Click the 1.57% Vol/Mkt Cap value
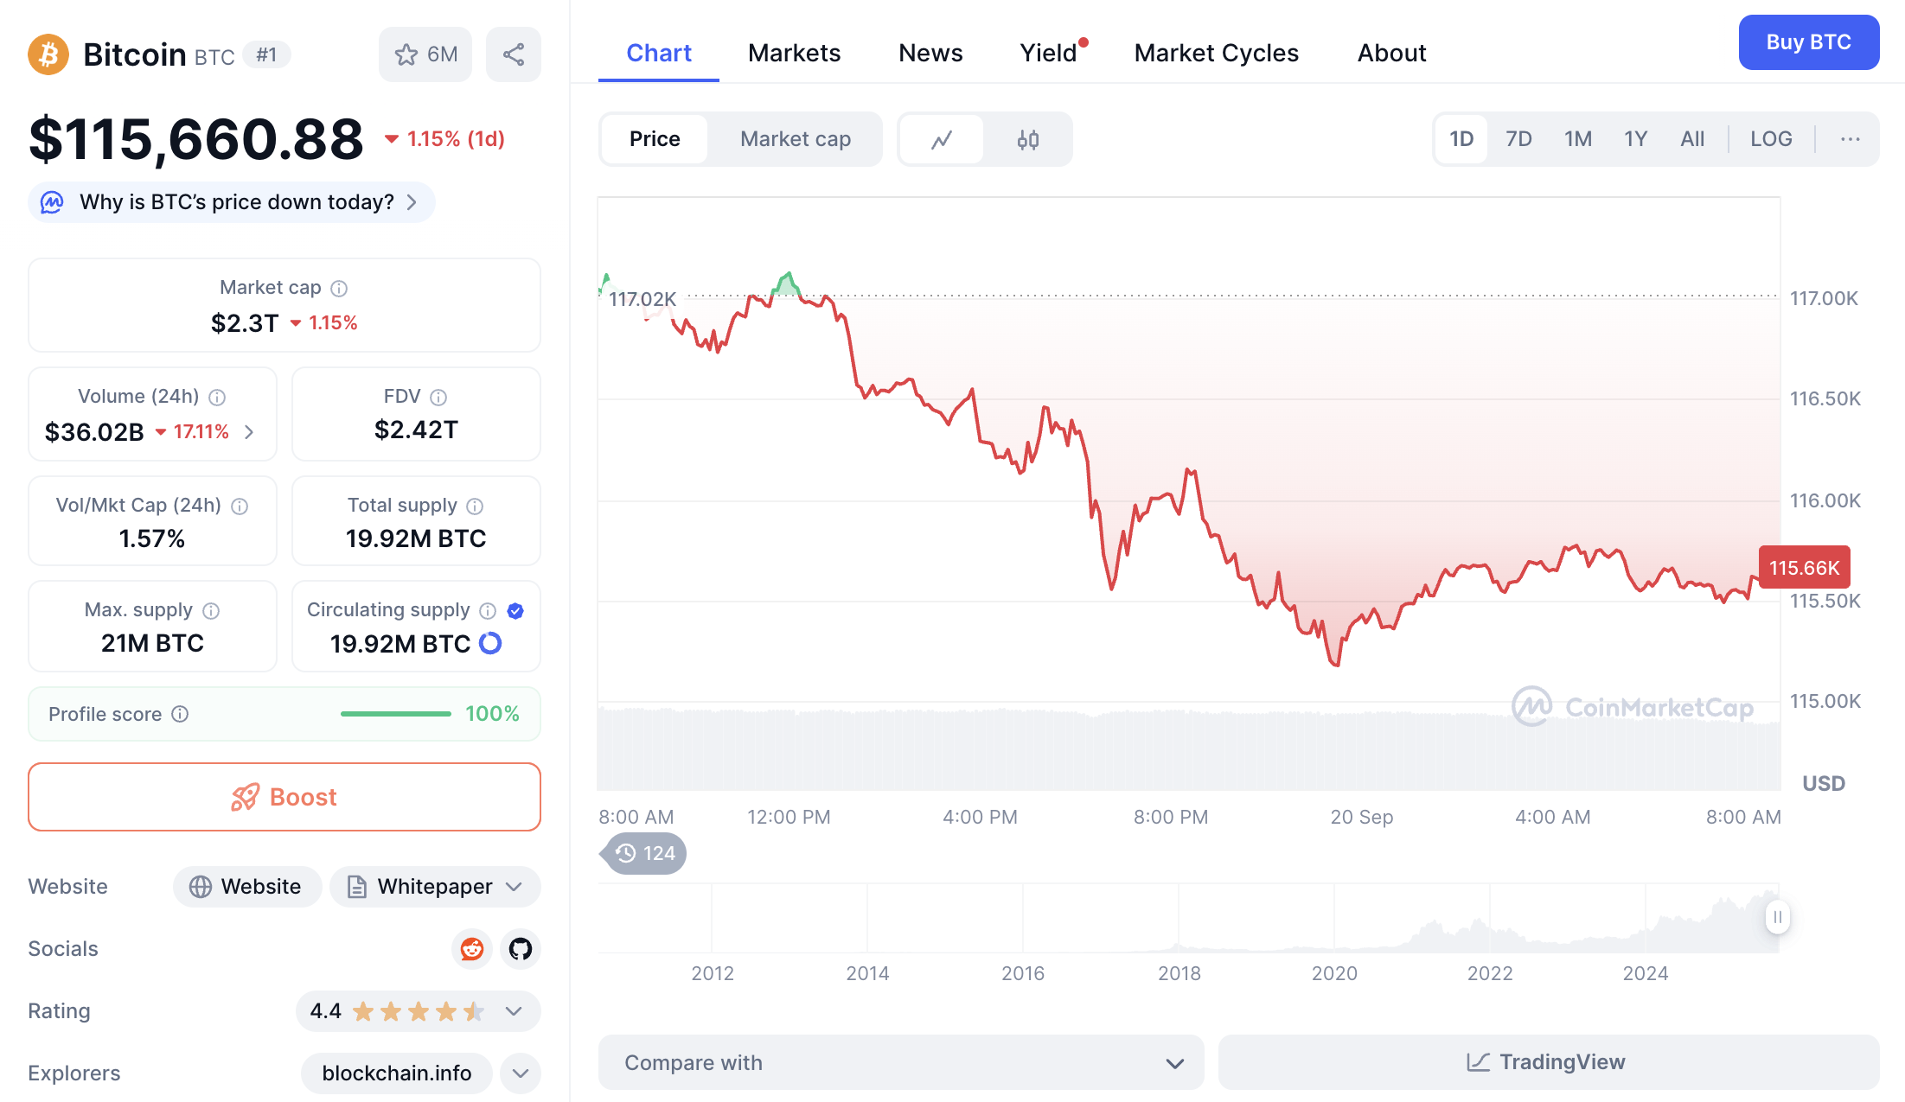The image size is (1905, 1102). (x=152, y=538)
